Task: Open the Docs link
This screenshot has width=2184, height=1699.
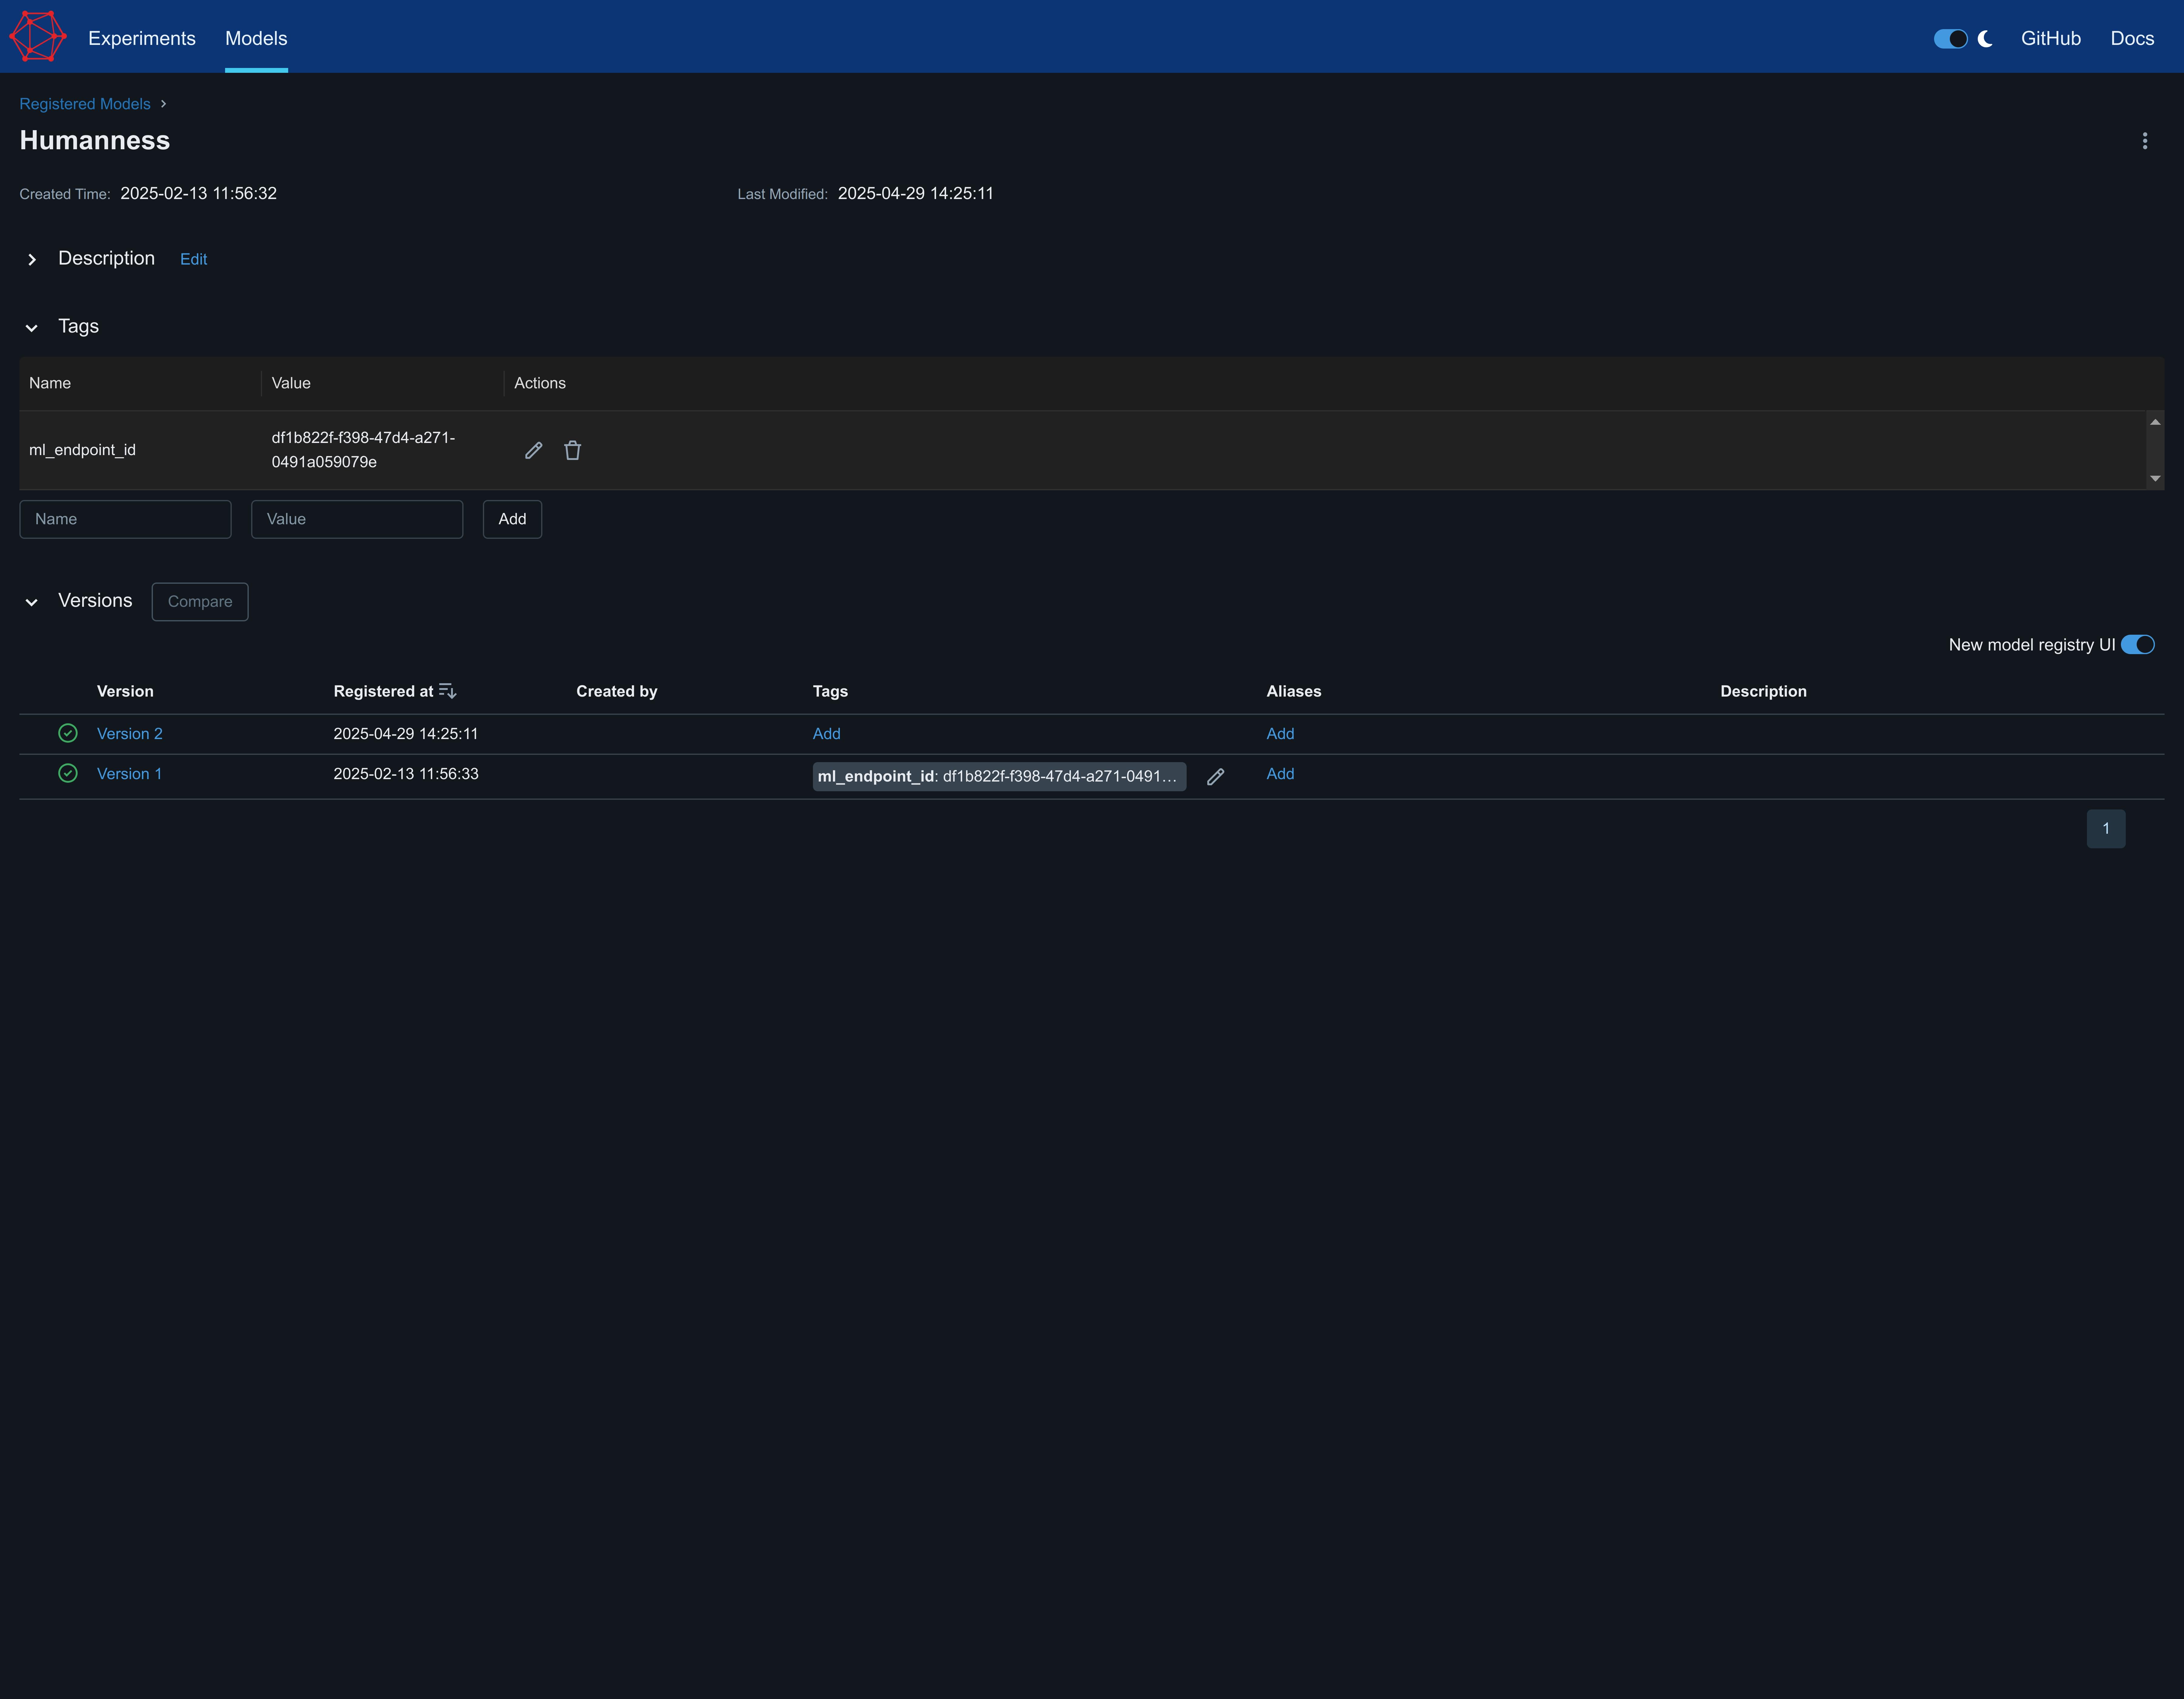Action: [2132, 38]
